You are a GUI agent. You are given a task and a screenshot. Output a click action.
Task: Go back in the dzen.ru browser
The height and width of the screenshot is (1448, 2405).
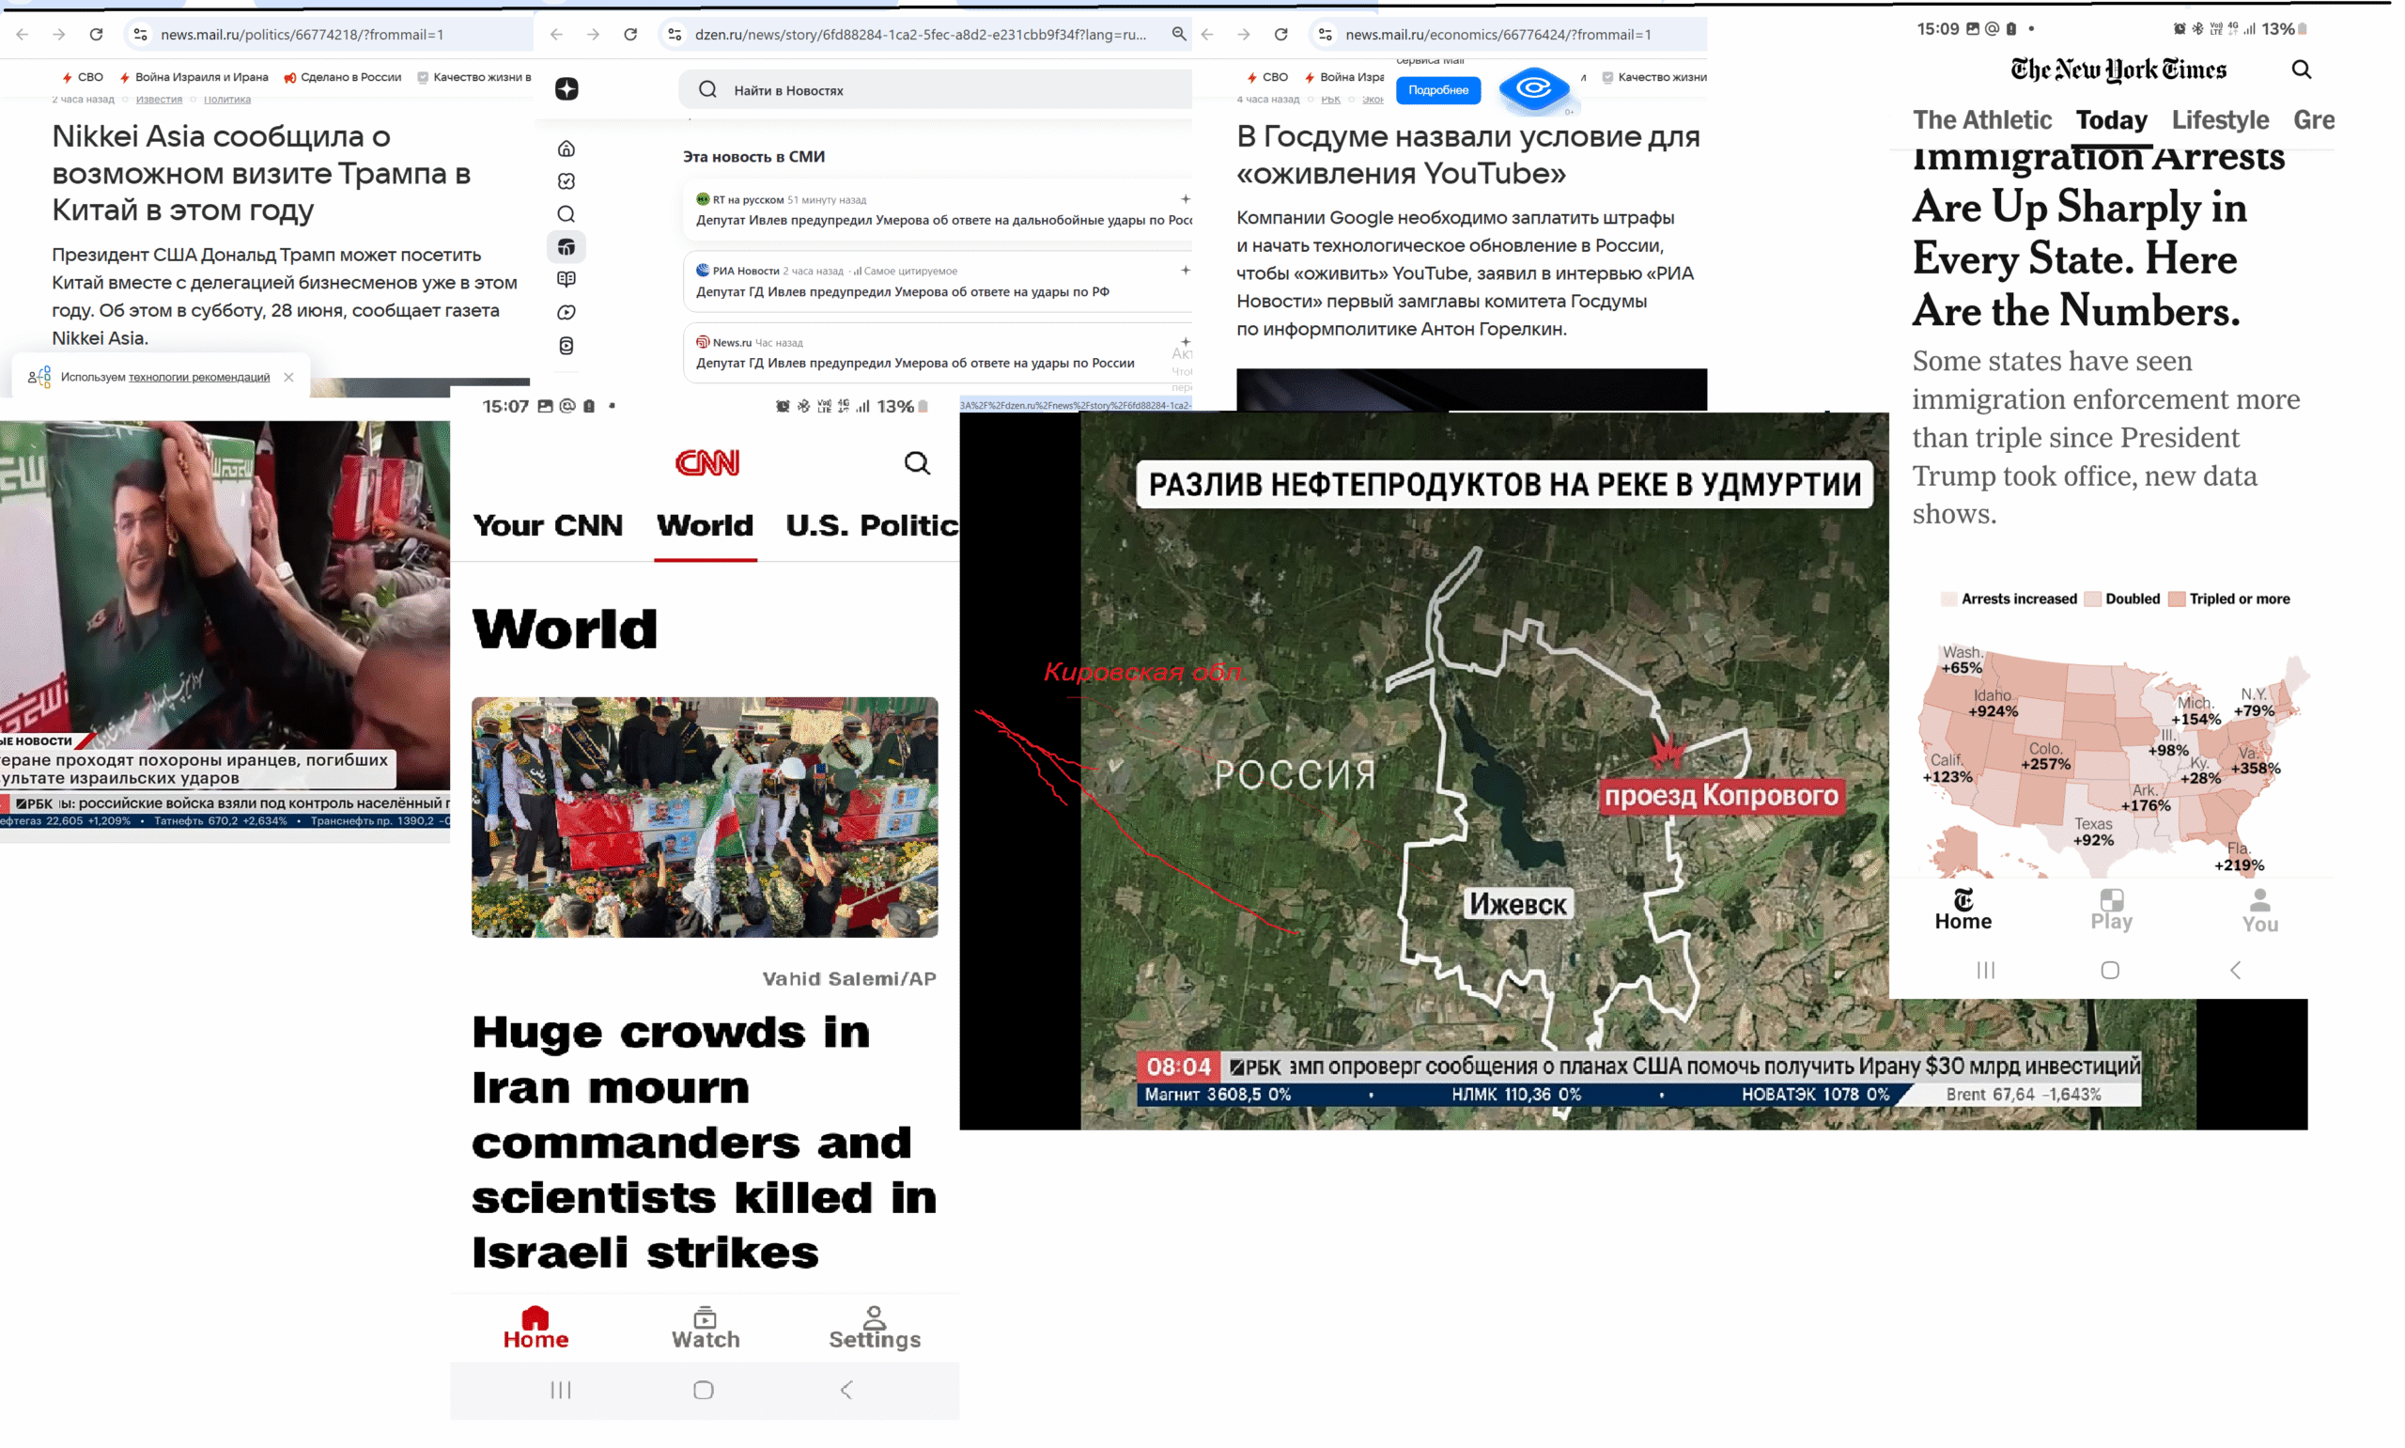click(556, 34)
